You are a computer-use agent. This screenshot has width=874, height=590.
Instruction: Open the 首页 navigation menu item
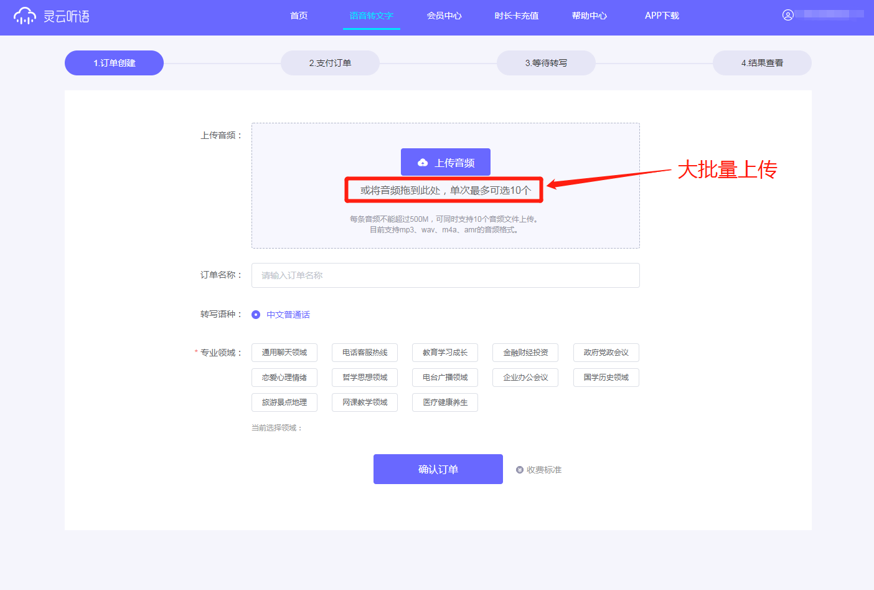point(299,16)
